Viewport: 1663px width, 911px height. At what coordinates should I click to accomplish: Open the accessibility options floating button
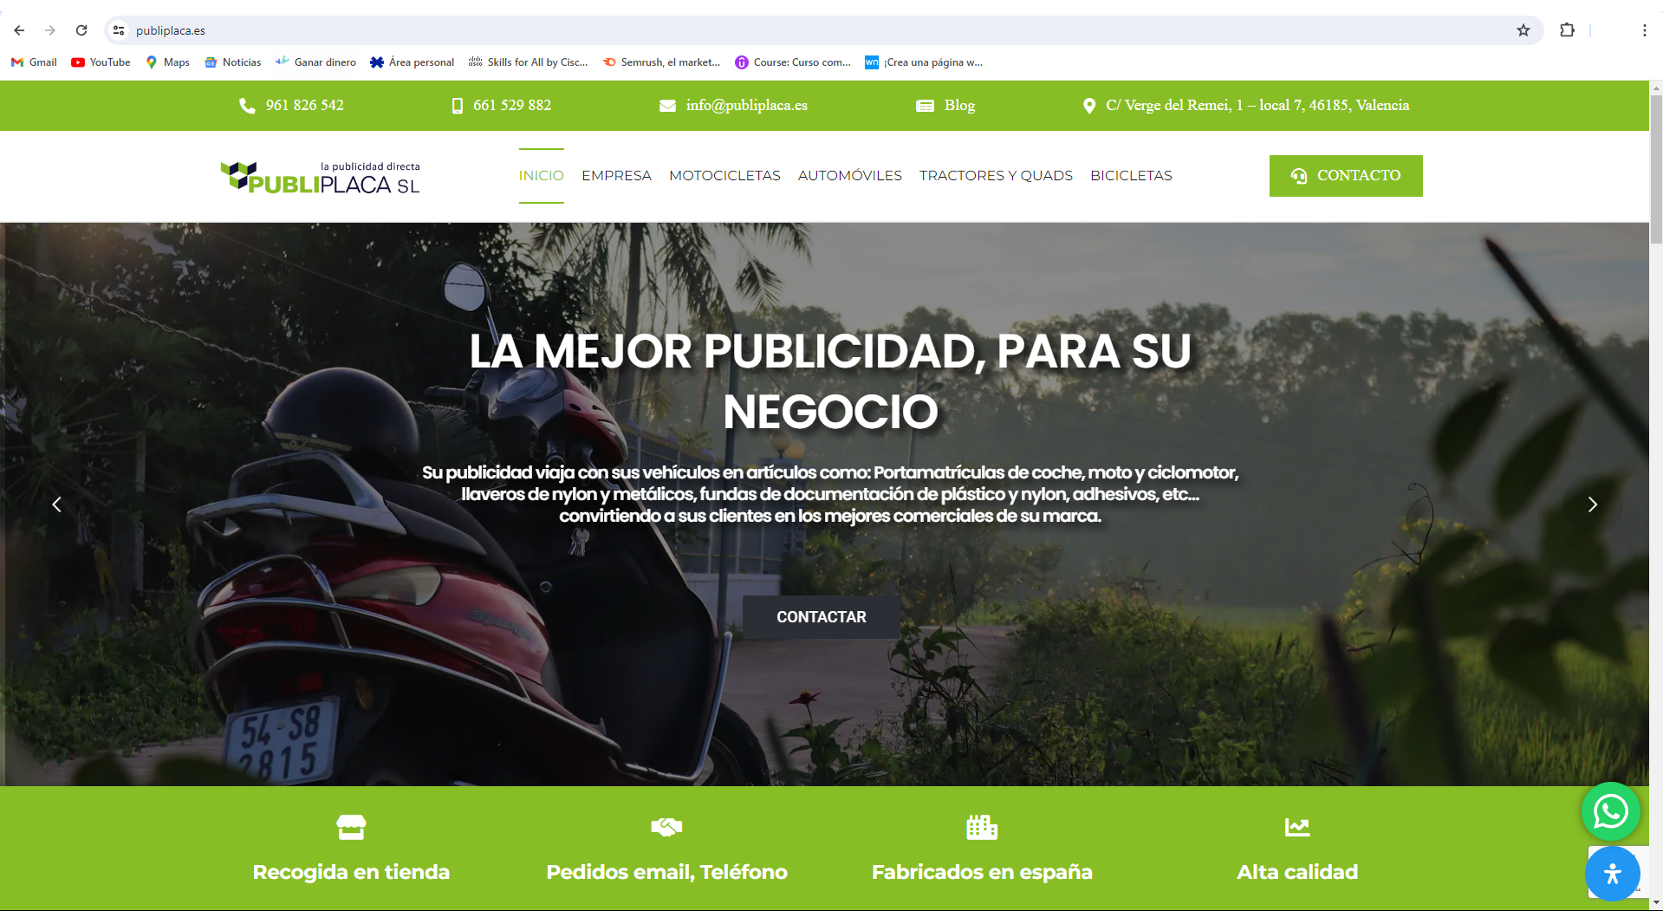click(x=1612, y=874)
